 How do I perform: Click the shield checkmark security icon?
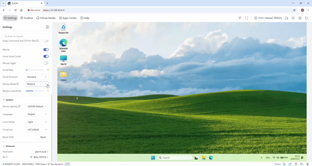[293, 18]
